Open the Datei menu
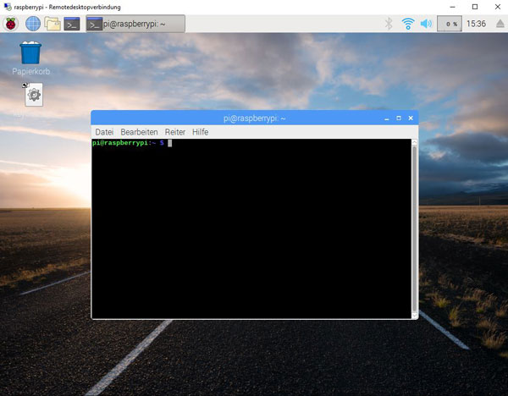 (104, 132)
